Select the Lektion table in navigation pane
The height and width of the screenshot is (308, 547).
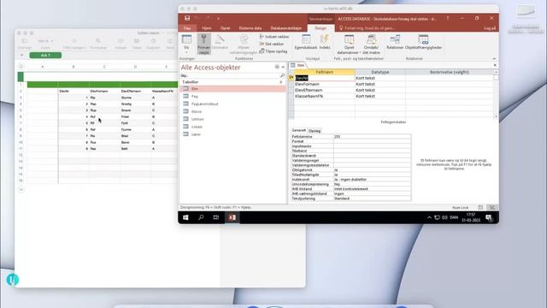(x=232, y=119)
